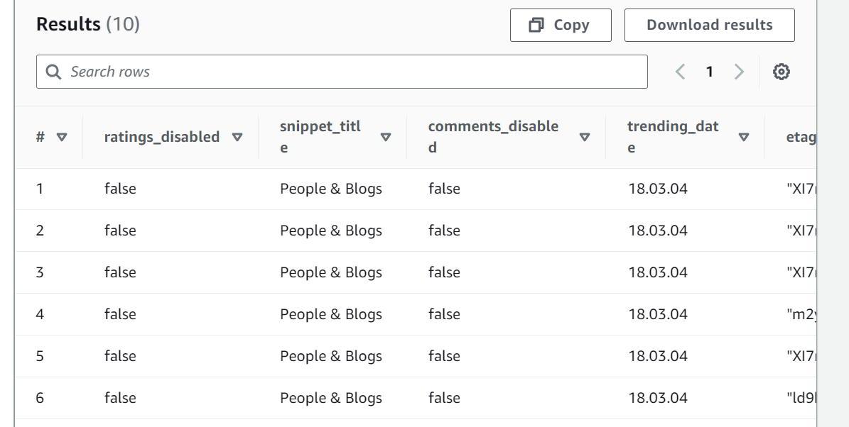This screenshot has width=849, height=427.
Task: Click inside the Search rows field
Action: (284, 71)
